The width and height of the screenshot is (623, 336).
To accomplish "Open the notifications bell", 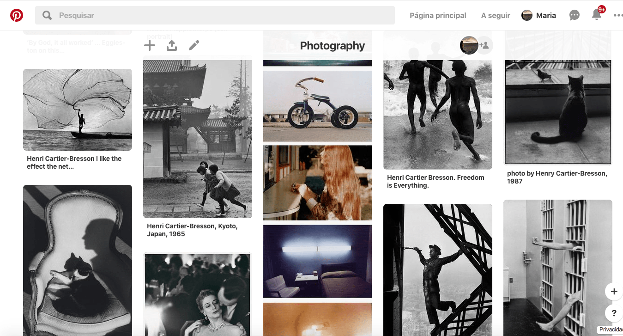I will (597, 15).
